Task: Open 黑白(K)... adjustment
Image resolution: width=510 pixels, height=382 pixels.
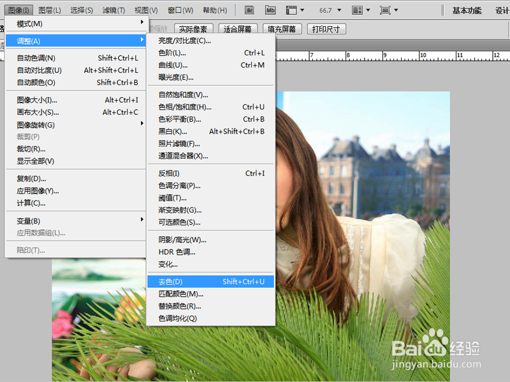Action: coord(211,132)
